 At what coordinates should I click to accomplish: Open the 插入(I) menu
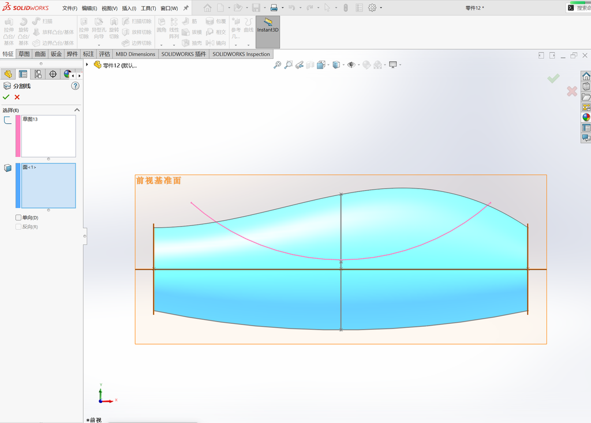(129, 8)
